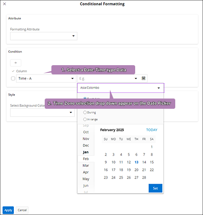Expand the Time - A column dropdown
Image resolution: width=203 pixels, height=215 pixels.
point(46,79)
